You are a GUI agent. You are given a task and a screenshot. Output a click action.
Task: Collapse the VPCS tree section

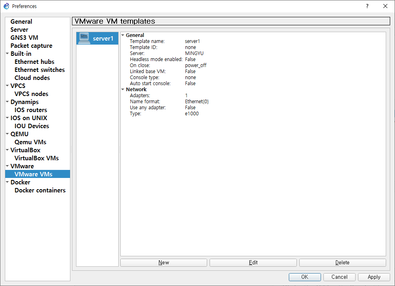click(7, 86)
